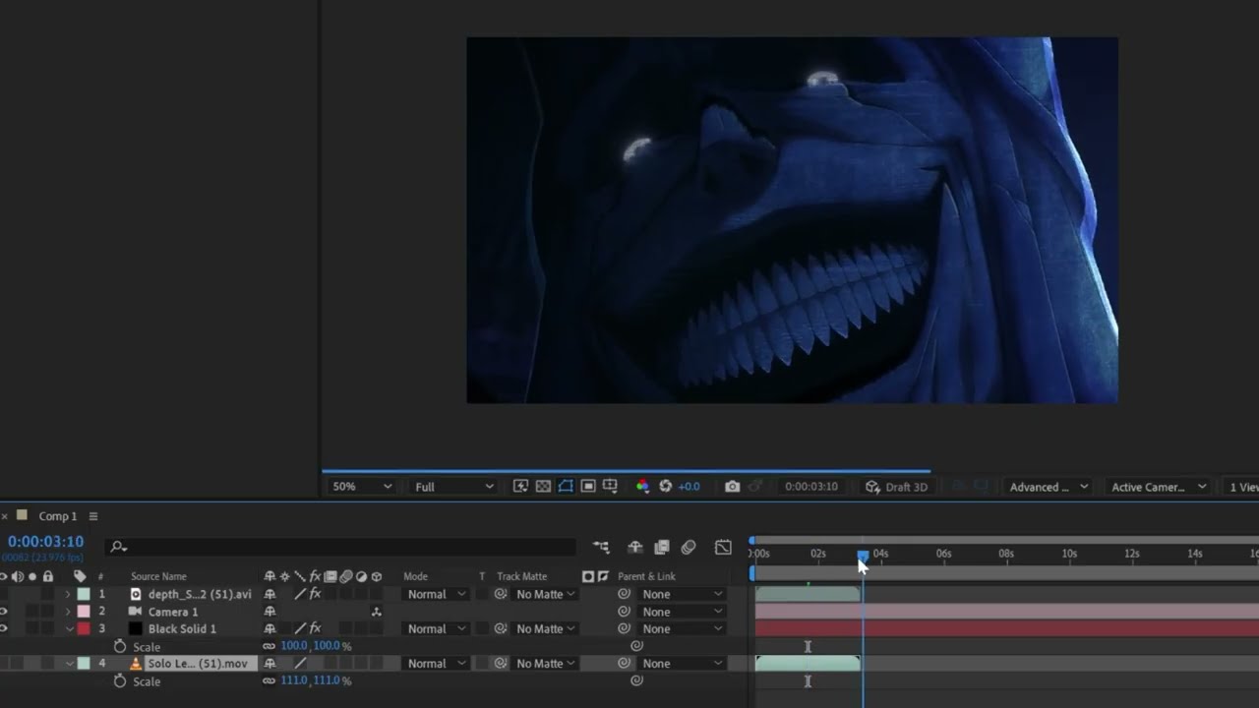Toggle visibility eye of Camera 1 layer
The height and width of the screenshot is (708, 1259).
click(x=4, y=612)
